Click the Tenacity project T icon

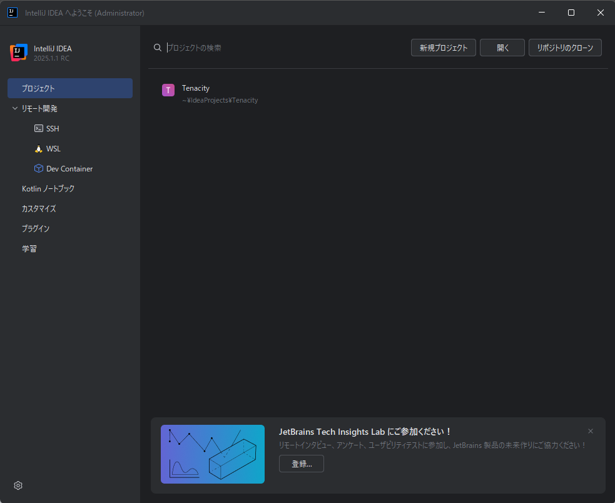click(x=168, y=90)
